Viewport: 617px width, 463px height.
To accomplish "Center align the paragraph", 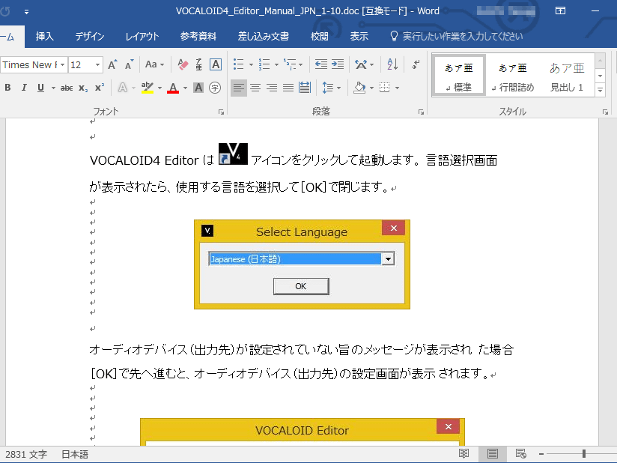I will pos(255,88).
